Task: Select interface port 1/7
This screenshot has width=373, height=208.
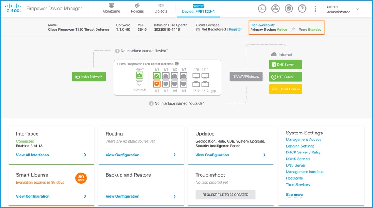Action: 184,76
